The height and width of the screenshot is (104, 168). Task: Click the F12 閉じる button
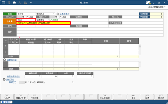click(x=161, y=97)
